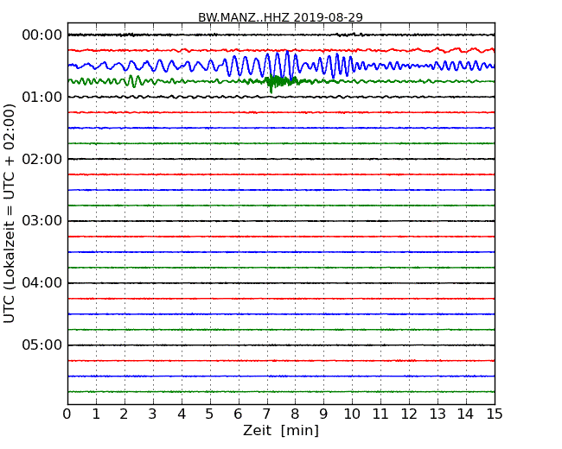Click the 6 tick on minute axis

coord(238,414)
